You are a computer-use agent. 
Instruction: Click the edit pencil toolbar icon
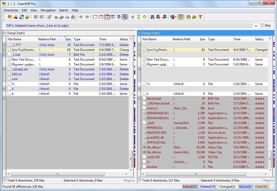49,17
